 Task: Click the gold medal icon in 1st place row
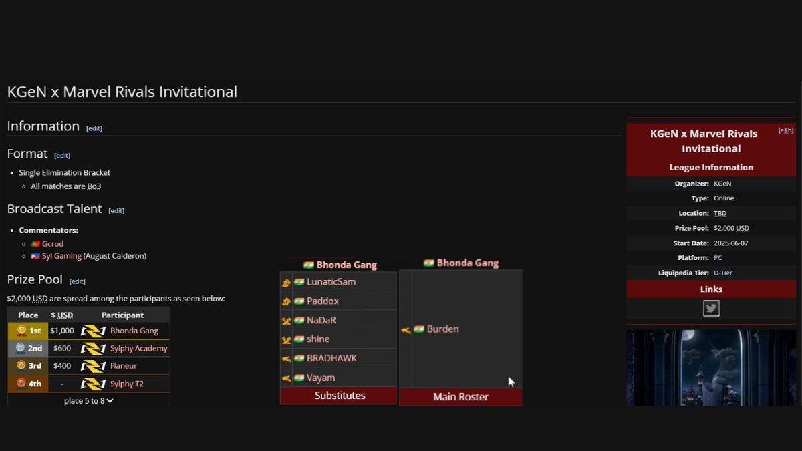pos(21,331)
